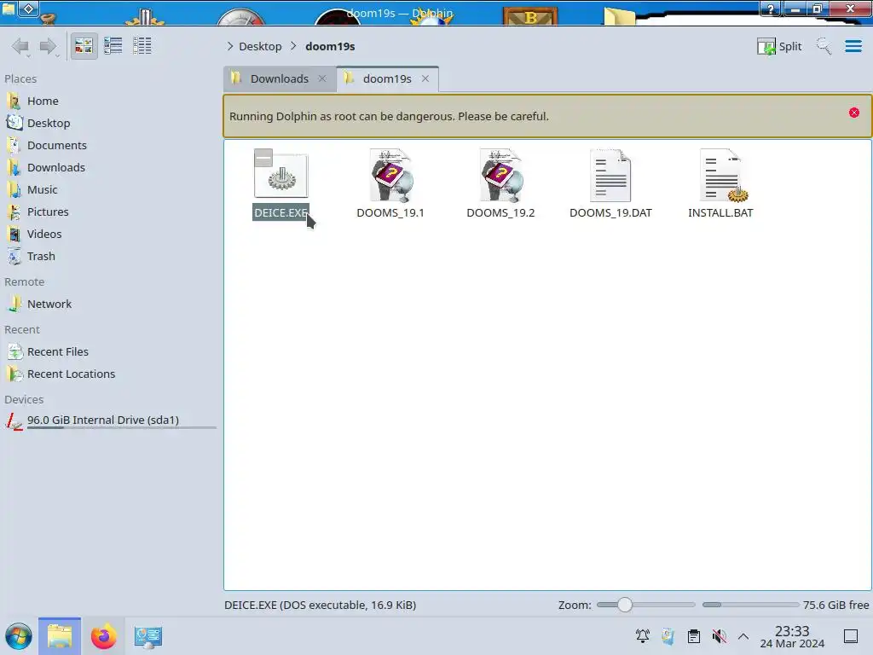Screen dimensions: 873x655
Task: Open file manager from taskbar
Action: [60, 636]
